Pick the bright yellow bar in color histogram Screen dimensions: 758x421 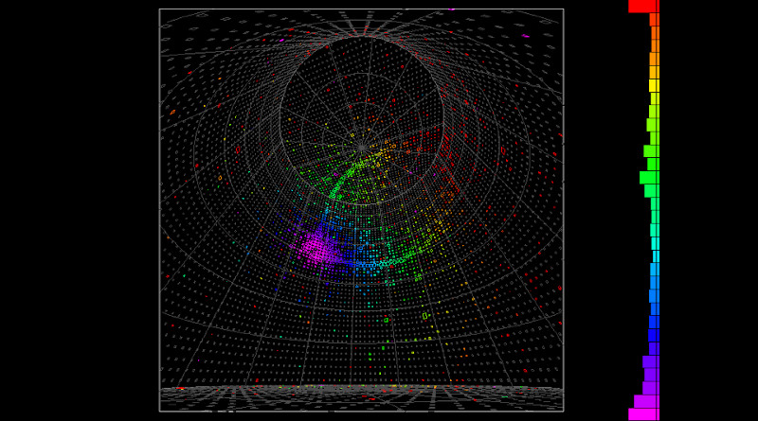654,85
